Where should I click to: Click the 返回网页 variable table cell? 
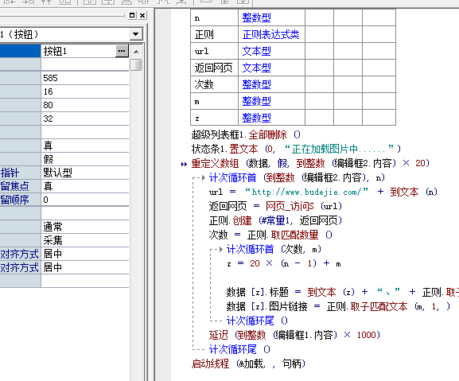[x=214, y=68]
